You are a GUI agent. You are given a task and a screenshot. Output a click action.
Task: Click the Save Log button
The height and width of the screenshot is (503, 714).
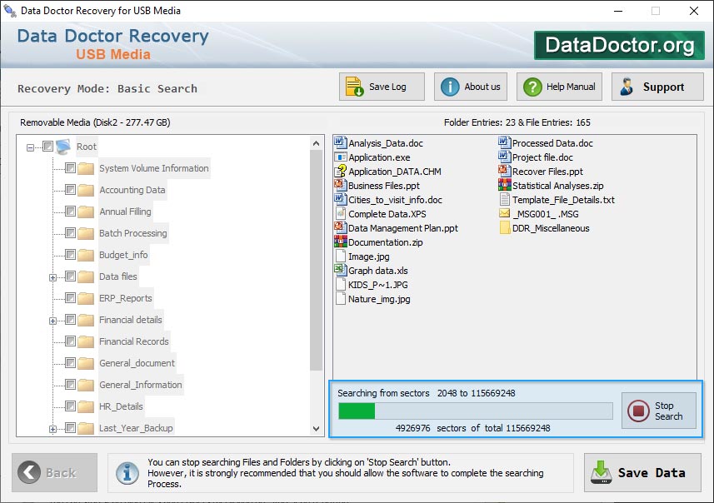click(x=382, y=87)
